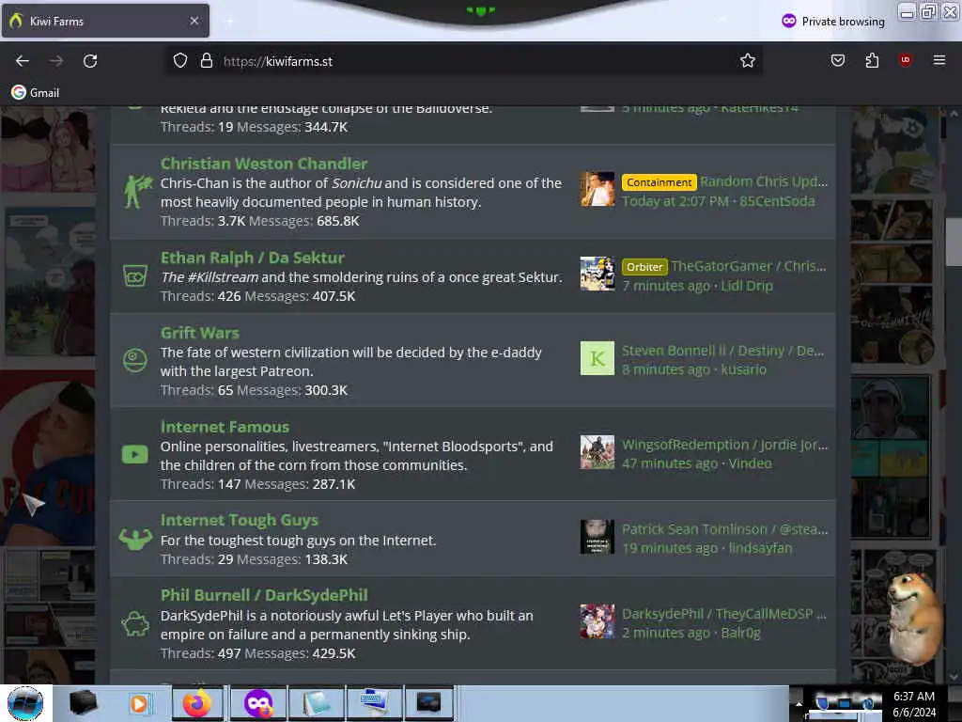Click avatar next to WingsofRedemption thread
962x722 pixels.
point(597,452)
